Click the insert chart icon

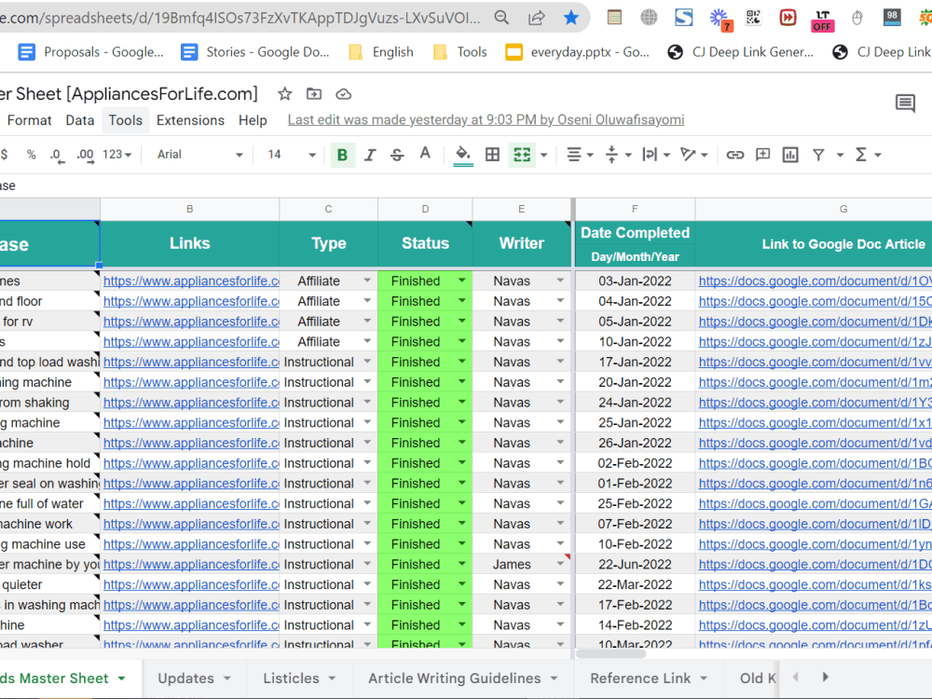click(x=790, y=155)
